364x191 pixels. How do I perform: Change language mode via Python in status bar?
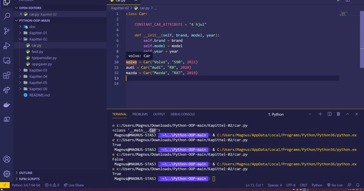317,185
